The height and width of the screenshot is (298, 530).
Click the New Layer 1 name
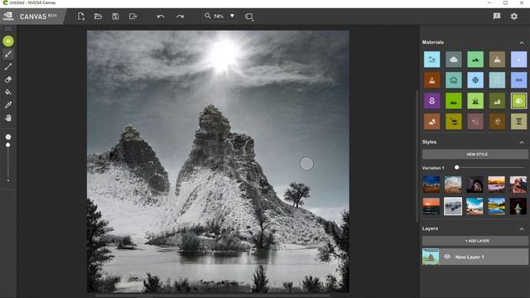(x=470, y=257)
